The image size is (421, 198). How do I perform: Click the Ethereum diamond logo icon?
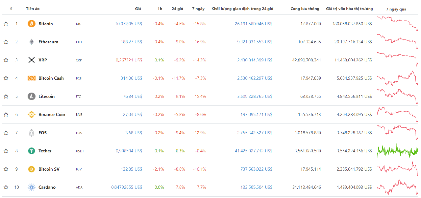point(31,42)
